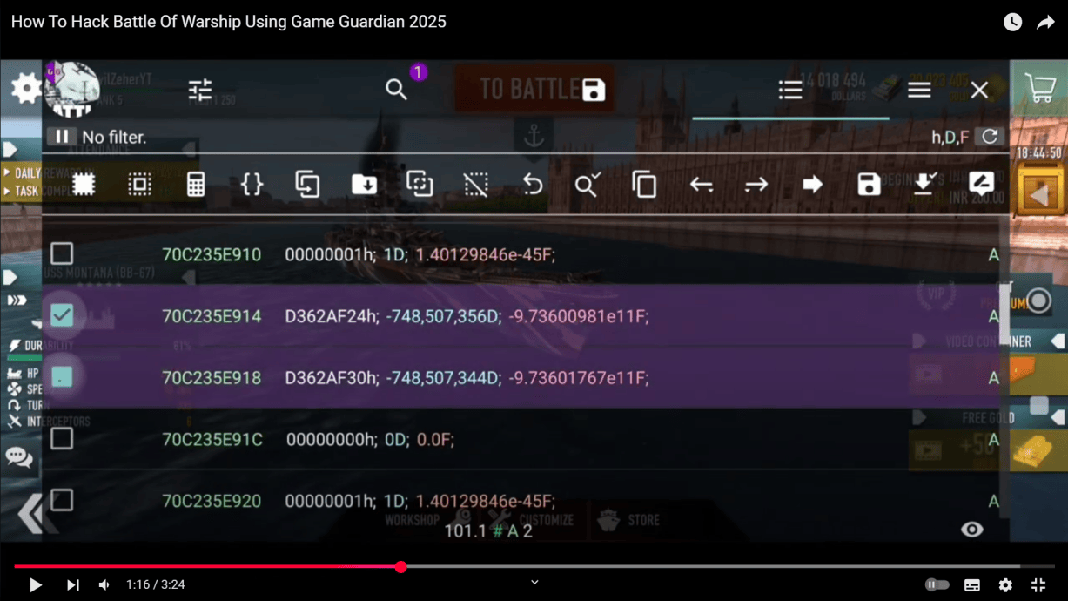Image resolution: width=1068 pixels, height=601 pixels.
Task: Click the copy pages icon
Action: click(644, 185)
